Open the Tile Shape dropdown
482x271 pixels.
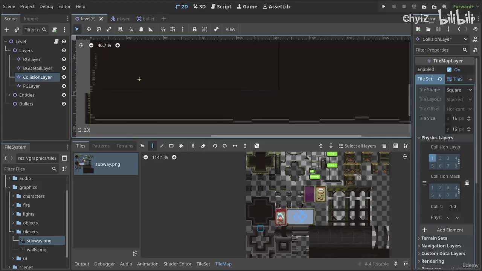(x=459, y=90)
